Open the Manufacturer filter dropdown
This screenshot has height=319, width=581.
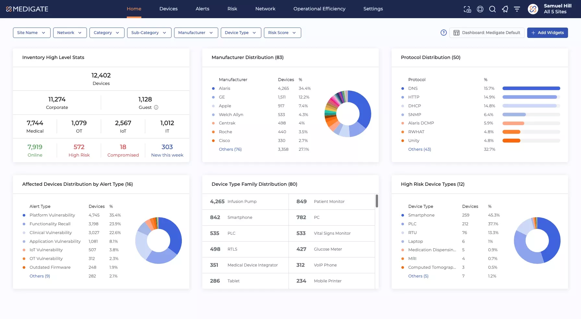coord(196,33)
